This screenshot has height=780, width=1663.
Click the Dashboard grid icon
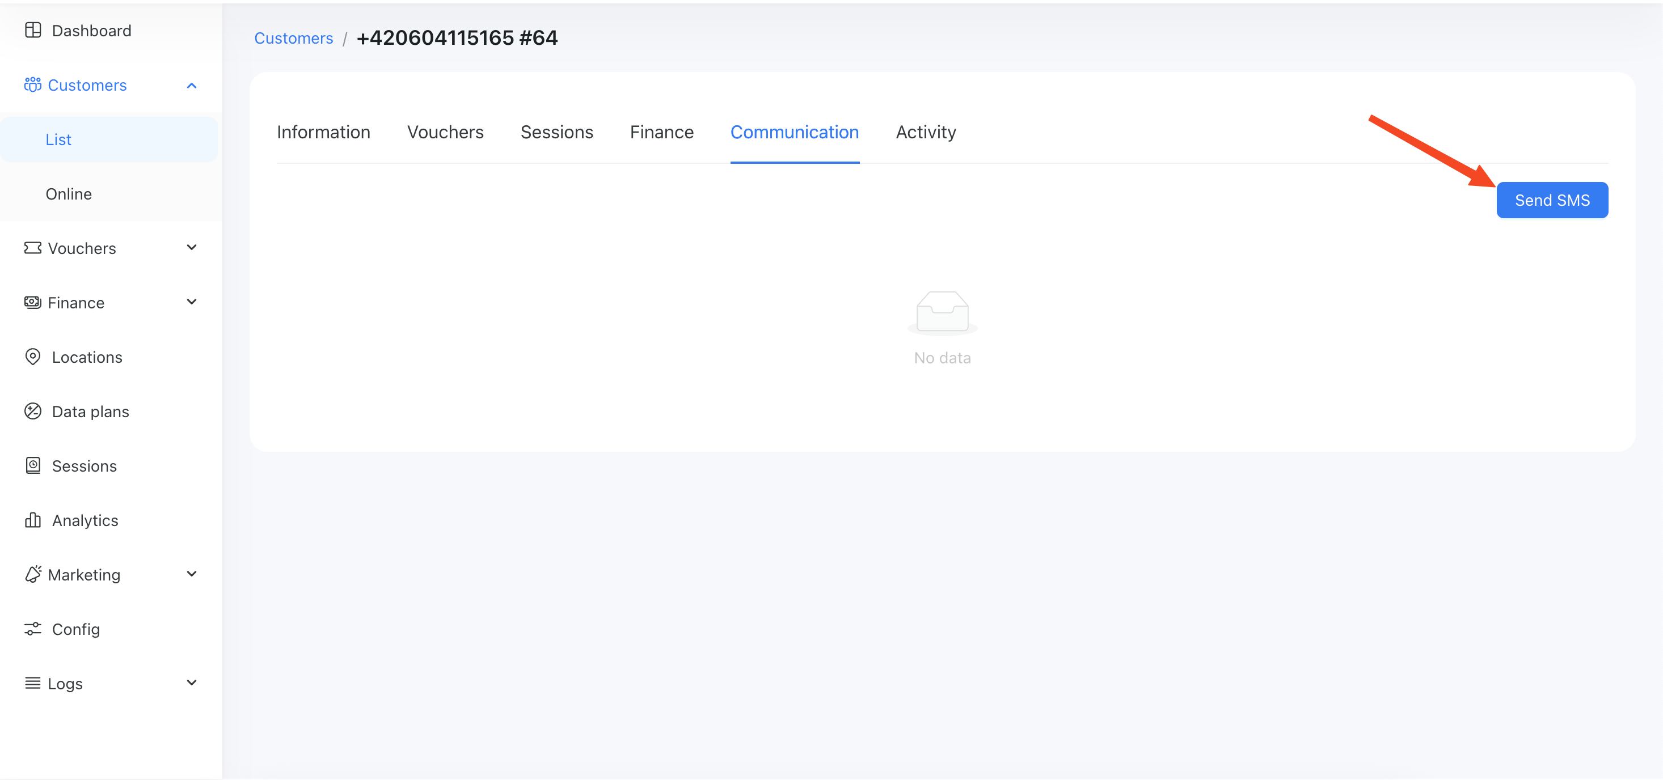pyautogui.click(x=32, y=30)
